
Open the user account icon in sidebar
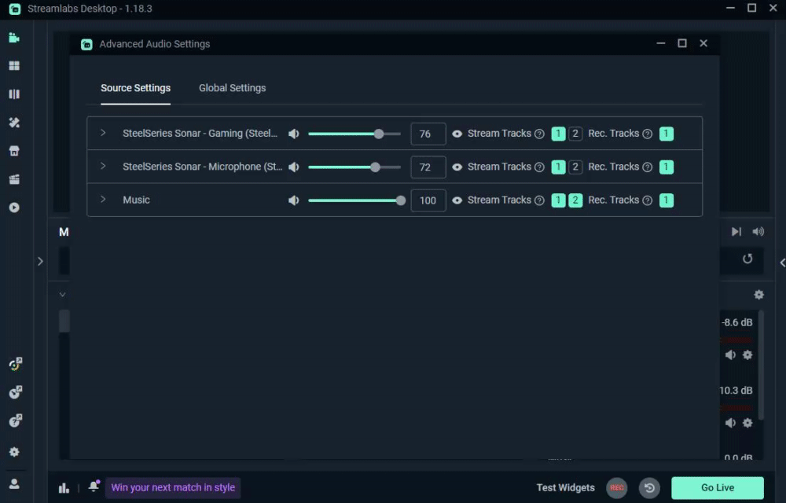pos(14,483)
